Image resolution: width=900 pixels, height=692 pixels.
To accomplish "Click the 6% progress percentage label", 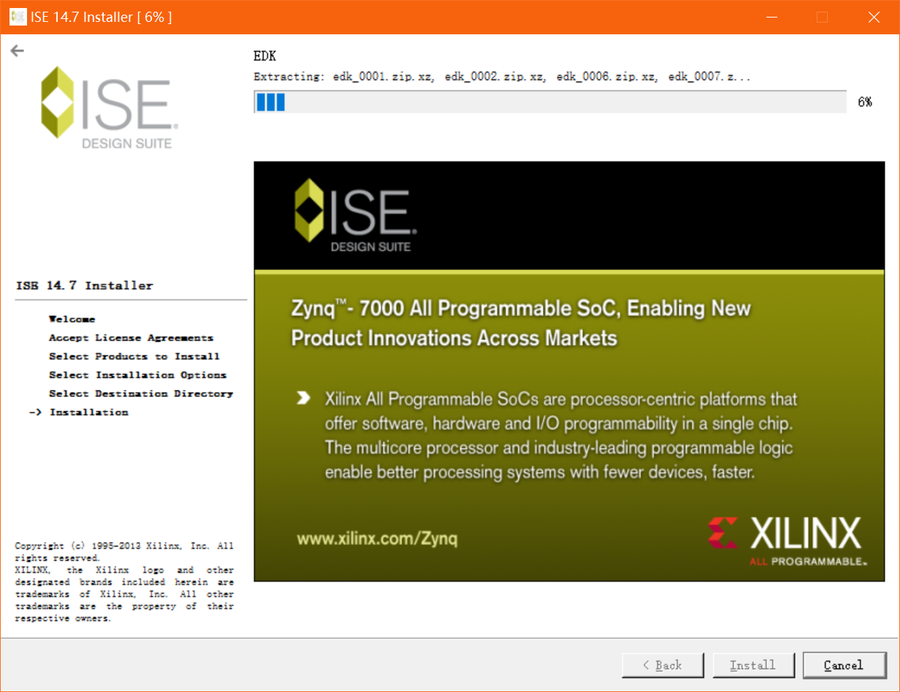I will tap(865, 102).
